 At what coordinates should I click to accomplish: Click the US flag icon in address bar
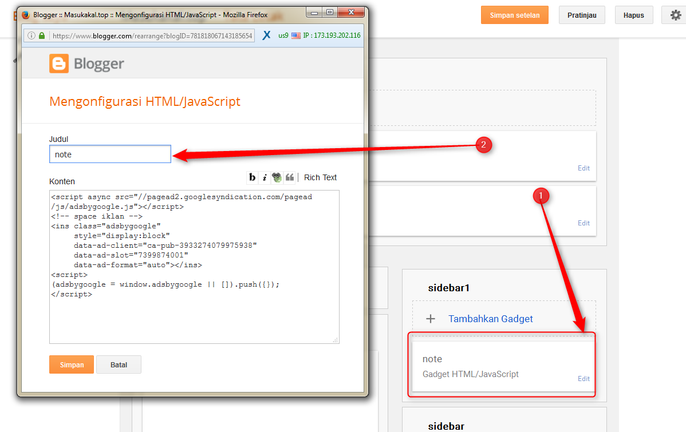click(296, 35)
